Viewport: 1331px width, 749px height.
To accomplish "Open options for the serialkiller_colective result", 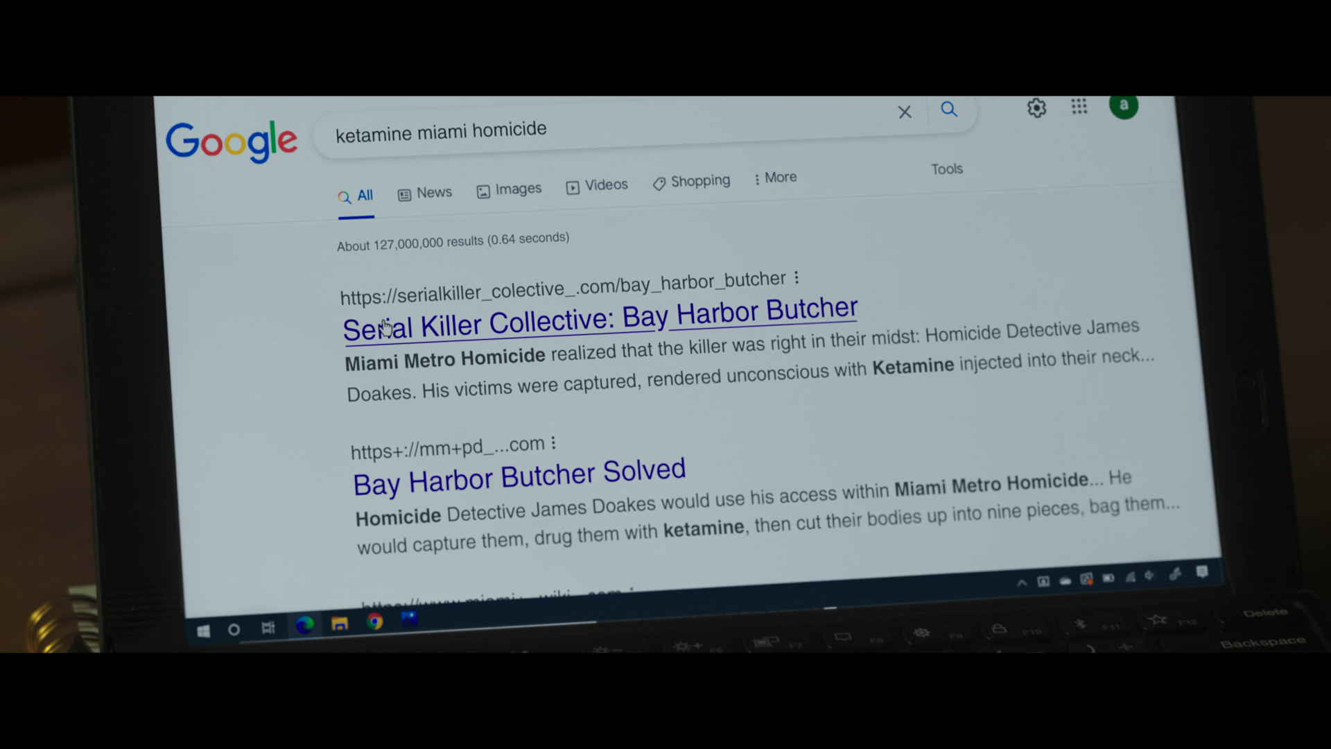I will pyautogui.click(x=797, y=278).
